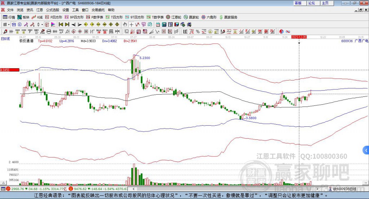Image resolution: width=369 pixels, height=199 pixels.
Task: Jump to last bar icon
Action: [x=67, y=25]
